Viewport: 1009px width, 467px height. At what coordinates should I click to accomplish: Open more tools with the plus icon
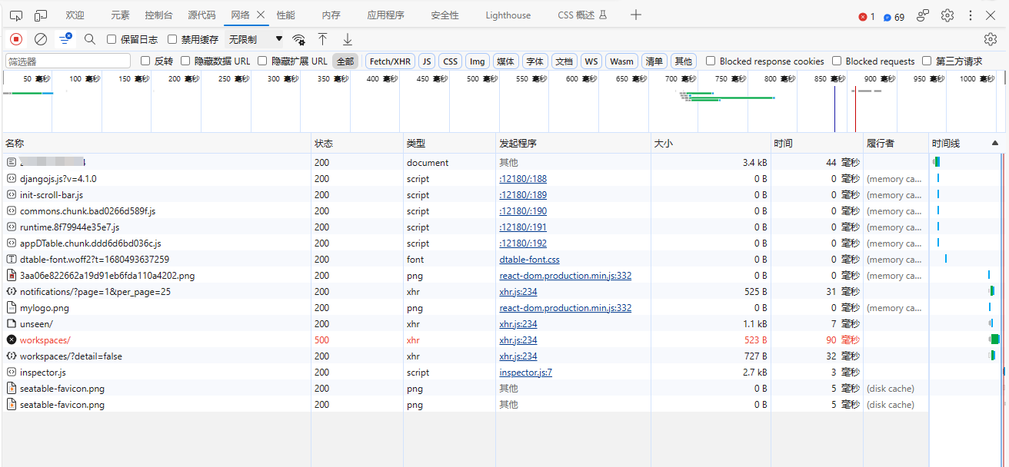pos(636,15)
